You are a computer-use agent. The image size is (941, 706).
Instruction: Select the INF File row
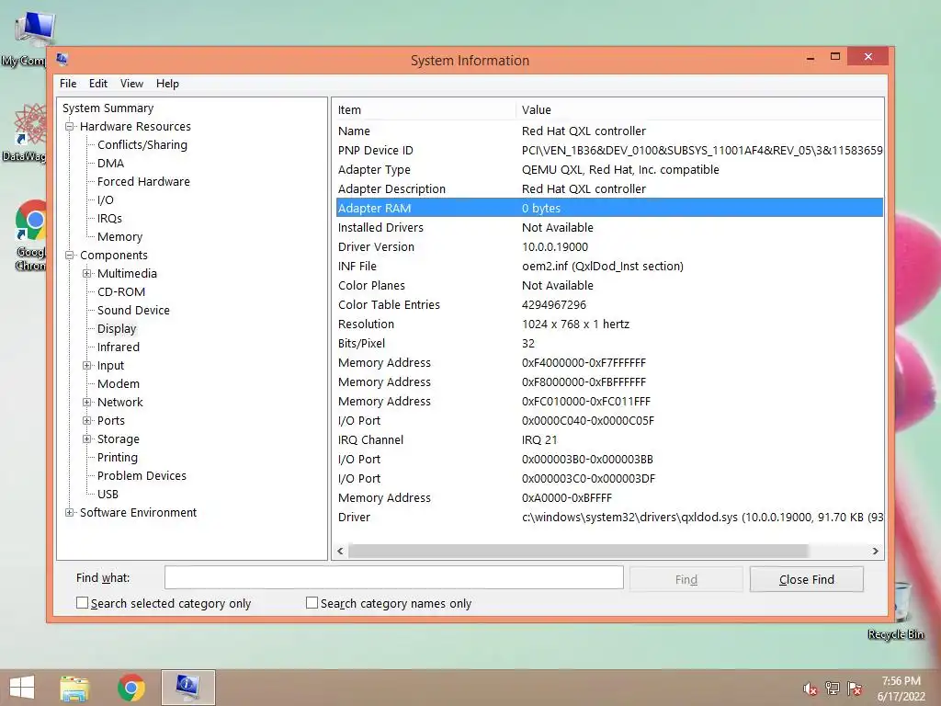(609, 266)
